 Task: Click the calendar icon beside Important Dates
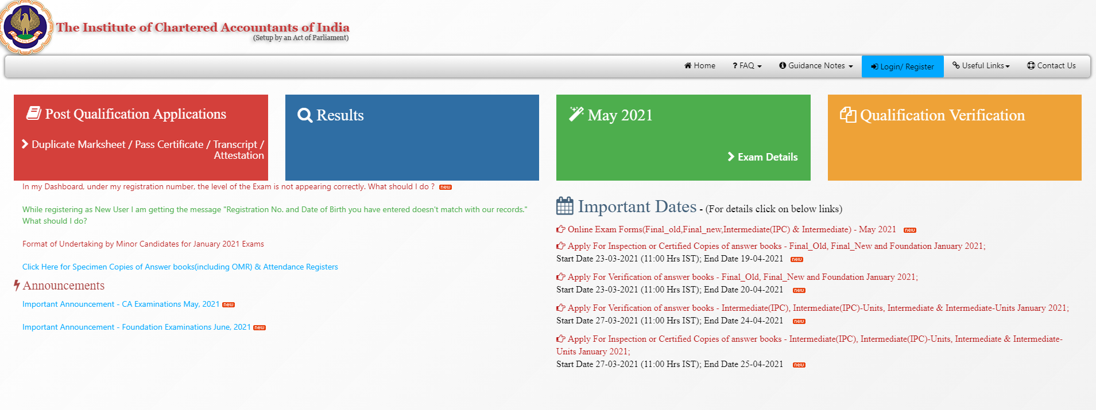pos(565,206)
